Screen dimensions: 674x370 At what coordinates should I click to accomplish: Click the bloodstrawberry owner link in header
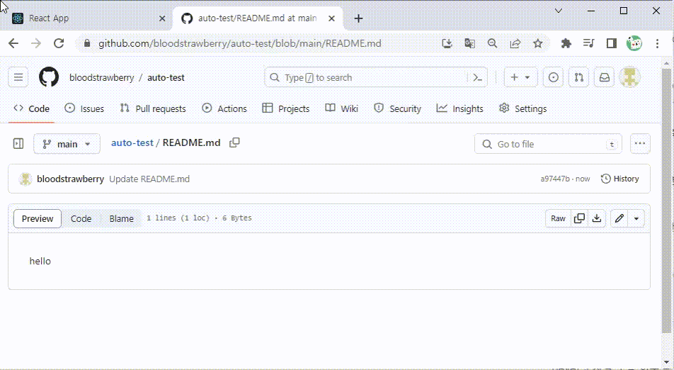tap(101, 77)
